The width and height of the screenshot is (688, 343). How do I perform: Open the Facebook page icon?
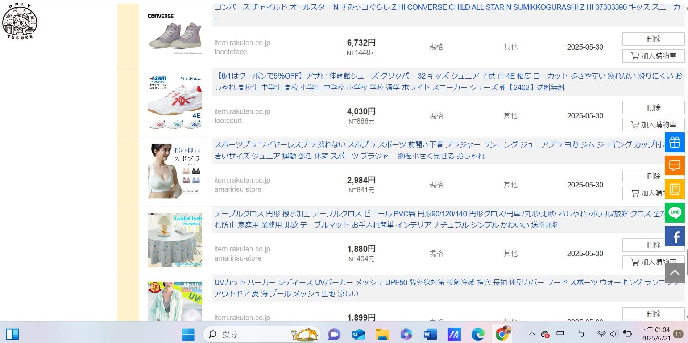point(675,236)
